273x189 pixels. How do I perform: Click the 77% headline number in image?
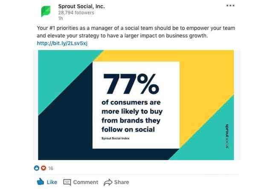point(131,84)
